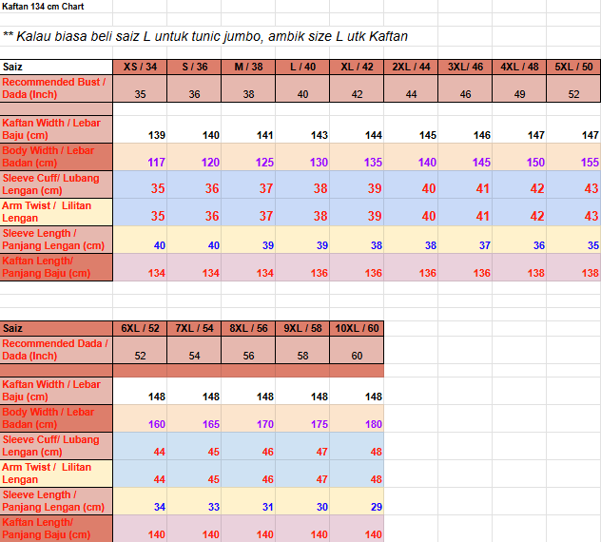Select the '10XL / 60' size header
Screen dimensions: 601x542
pos(357,328)
